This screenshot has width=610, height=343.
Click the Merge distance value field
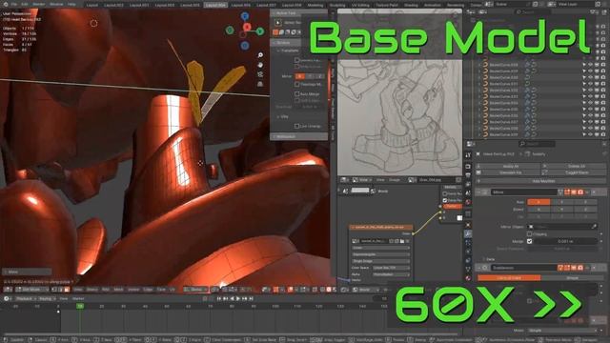[x=565, y=241]
